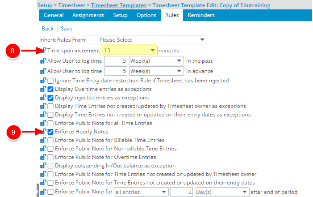Click the Timesheet Templates breadcrumb link

[x=119, y=5]
